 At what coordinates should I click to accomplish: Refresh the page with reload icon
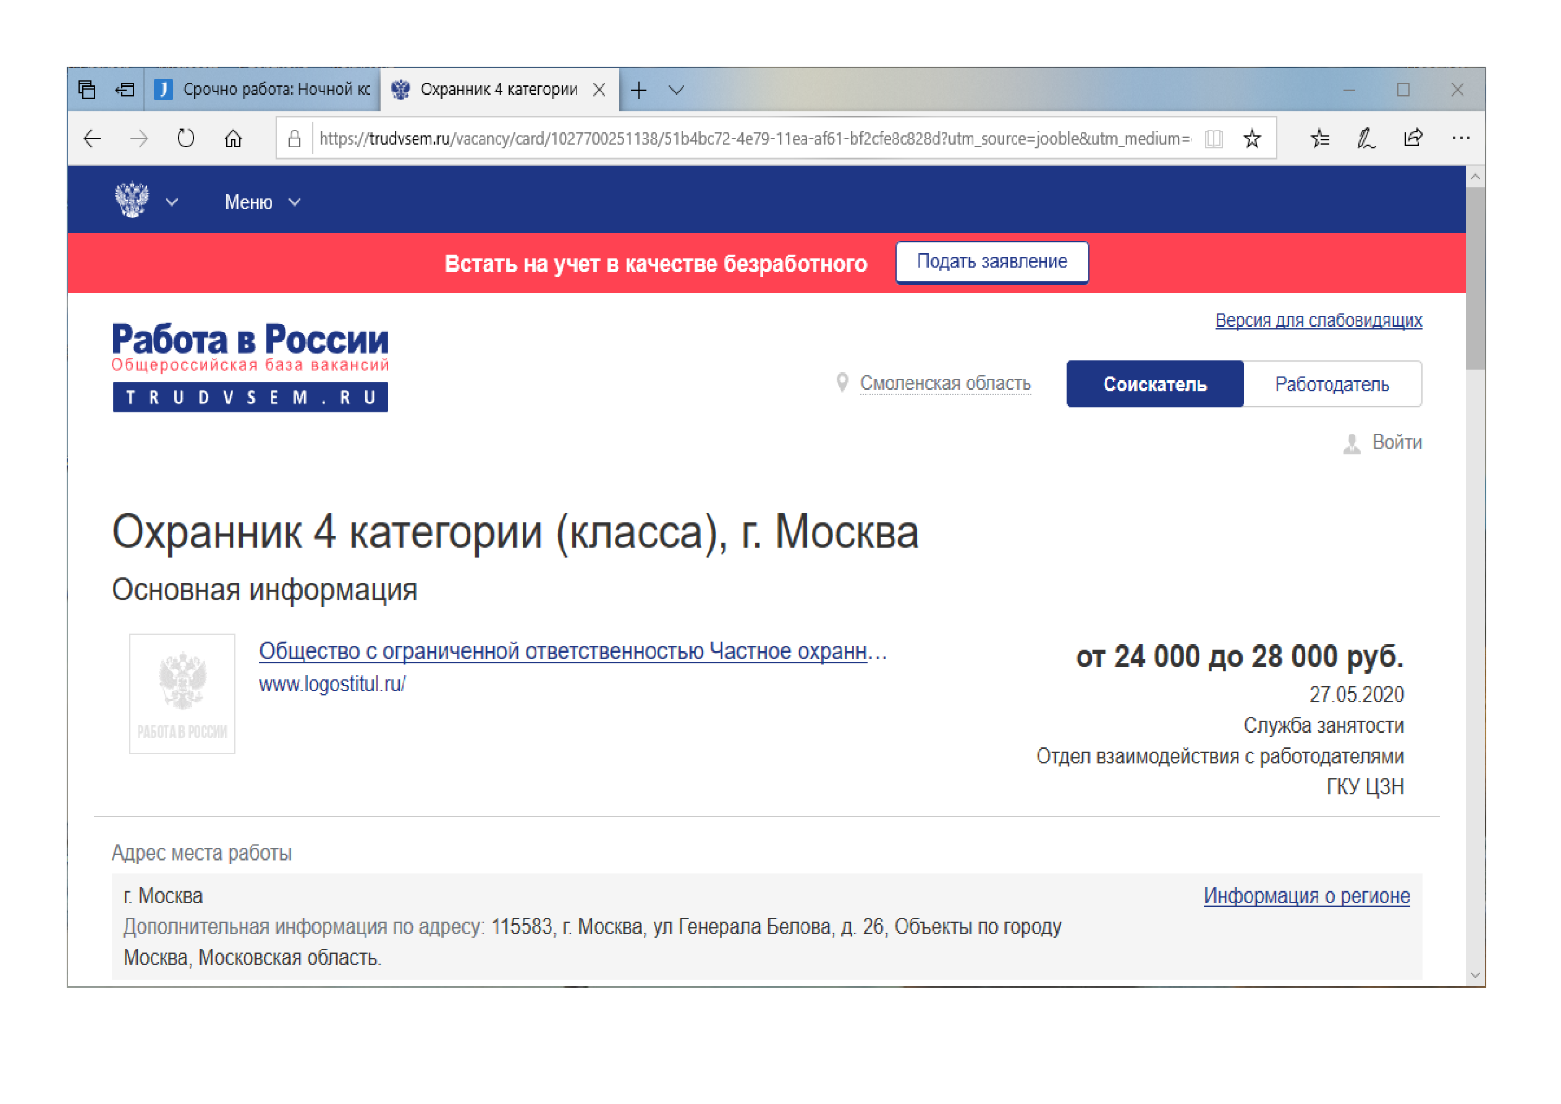coord(185,140)
